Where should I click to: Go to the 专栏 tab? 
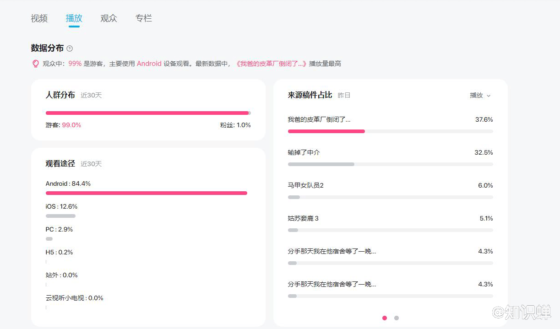(x=143, y=18)
